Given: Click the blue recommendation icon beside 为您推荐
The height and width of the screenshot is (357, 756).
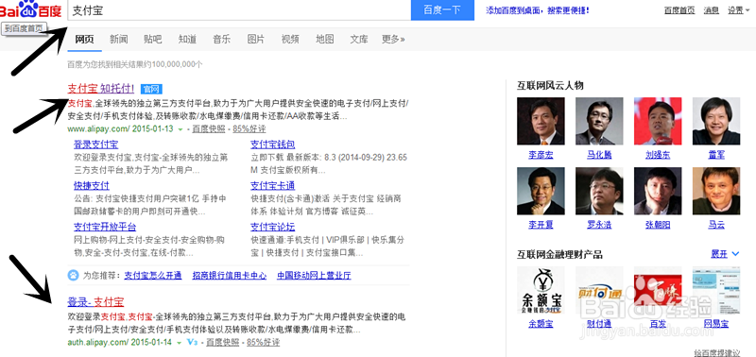Looking at the screenshot, I should (74, 276).
